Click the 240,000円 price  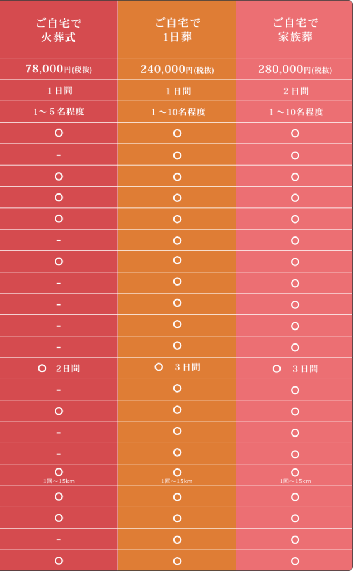click(177, 70)
